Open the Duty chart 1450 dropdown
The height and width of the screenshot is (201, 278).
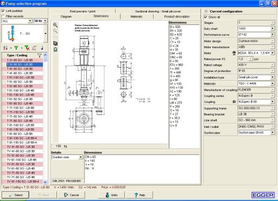[273, 29]
